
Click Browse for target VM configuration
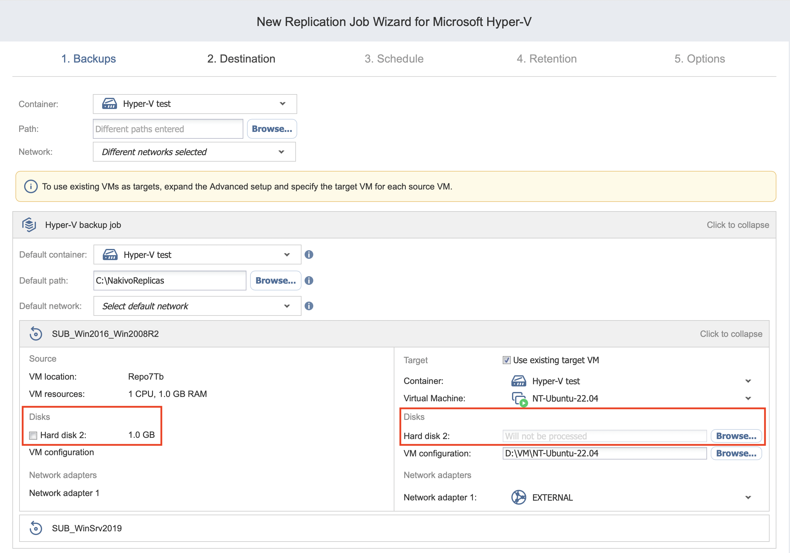[736, 453]
